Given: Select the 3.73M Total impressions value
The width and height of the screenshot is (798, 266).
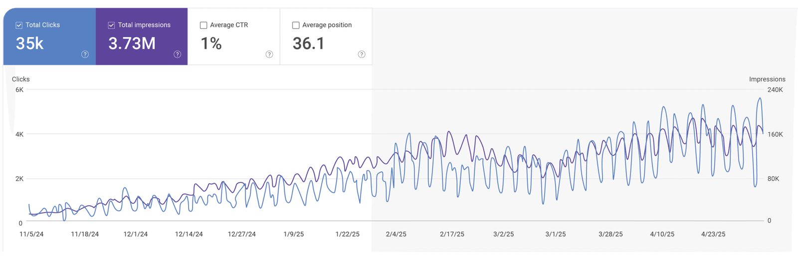Looking at the screenshot, I should [x=132, y=43].
